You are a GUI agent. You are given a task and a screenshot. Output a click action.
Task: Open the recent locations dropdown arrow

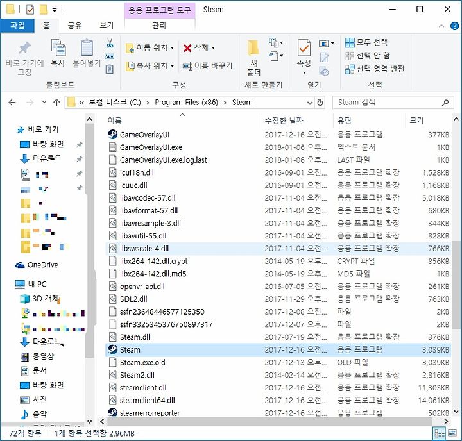[44, 103]
